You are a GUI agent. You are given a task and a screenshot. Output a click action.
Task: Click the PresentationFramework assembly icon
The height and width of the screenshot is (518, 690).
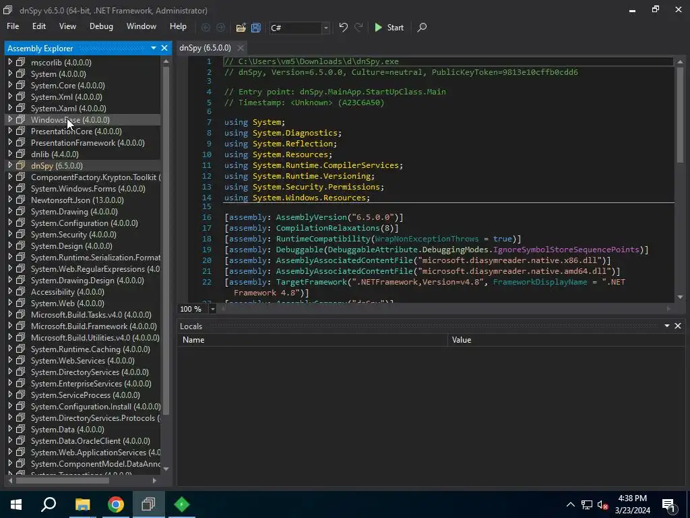20,142
